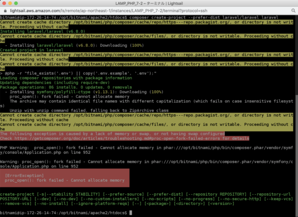
Task: Click the red close window button
Action: 4,3
